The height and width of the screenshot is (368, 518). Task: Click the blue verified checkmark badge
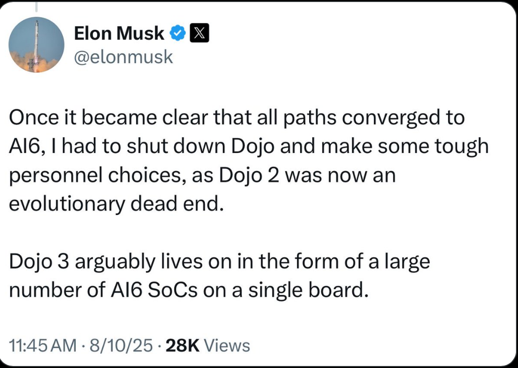coord(178,34)
